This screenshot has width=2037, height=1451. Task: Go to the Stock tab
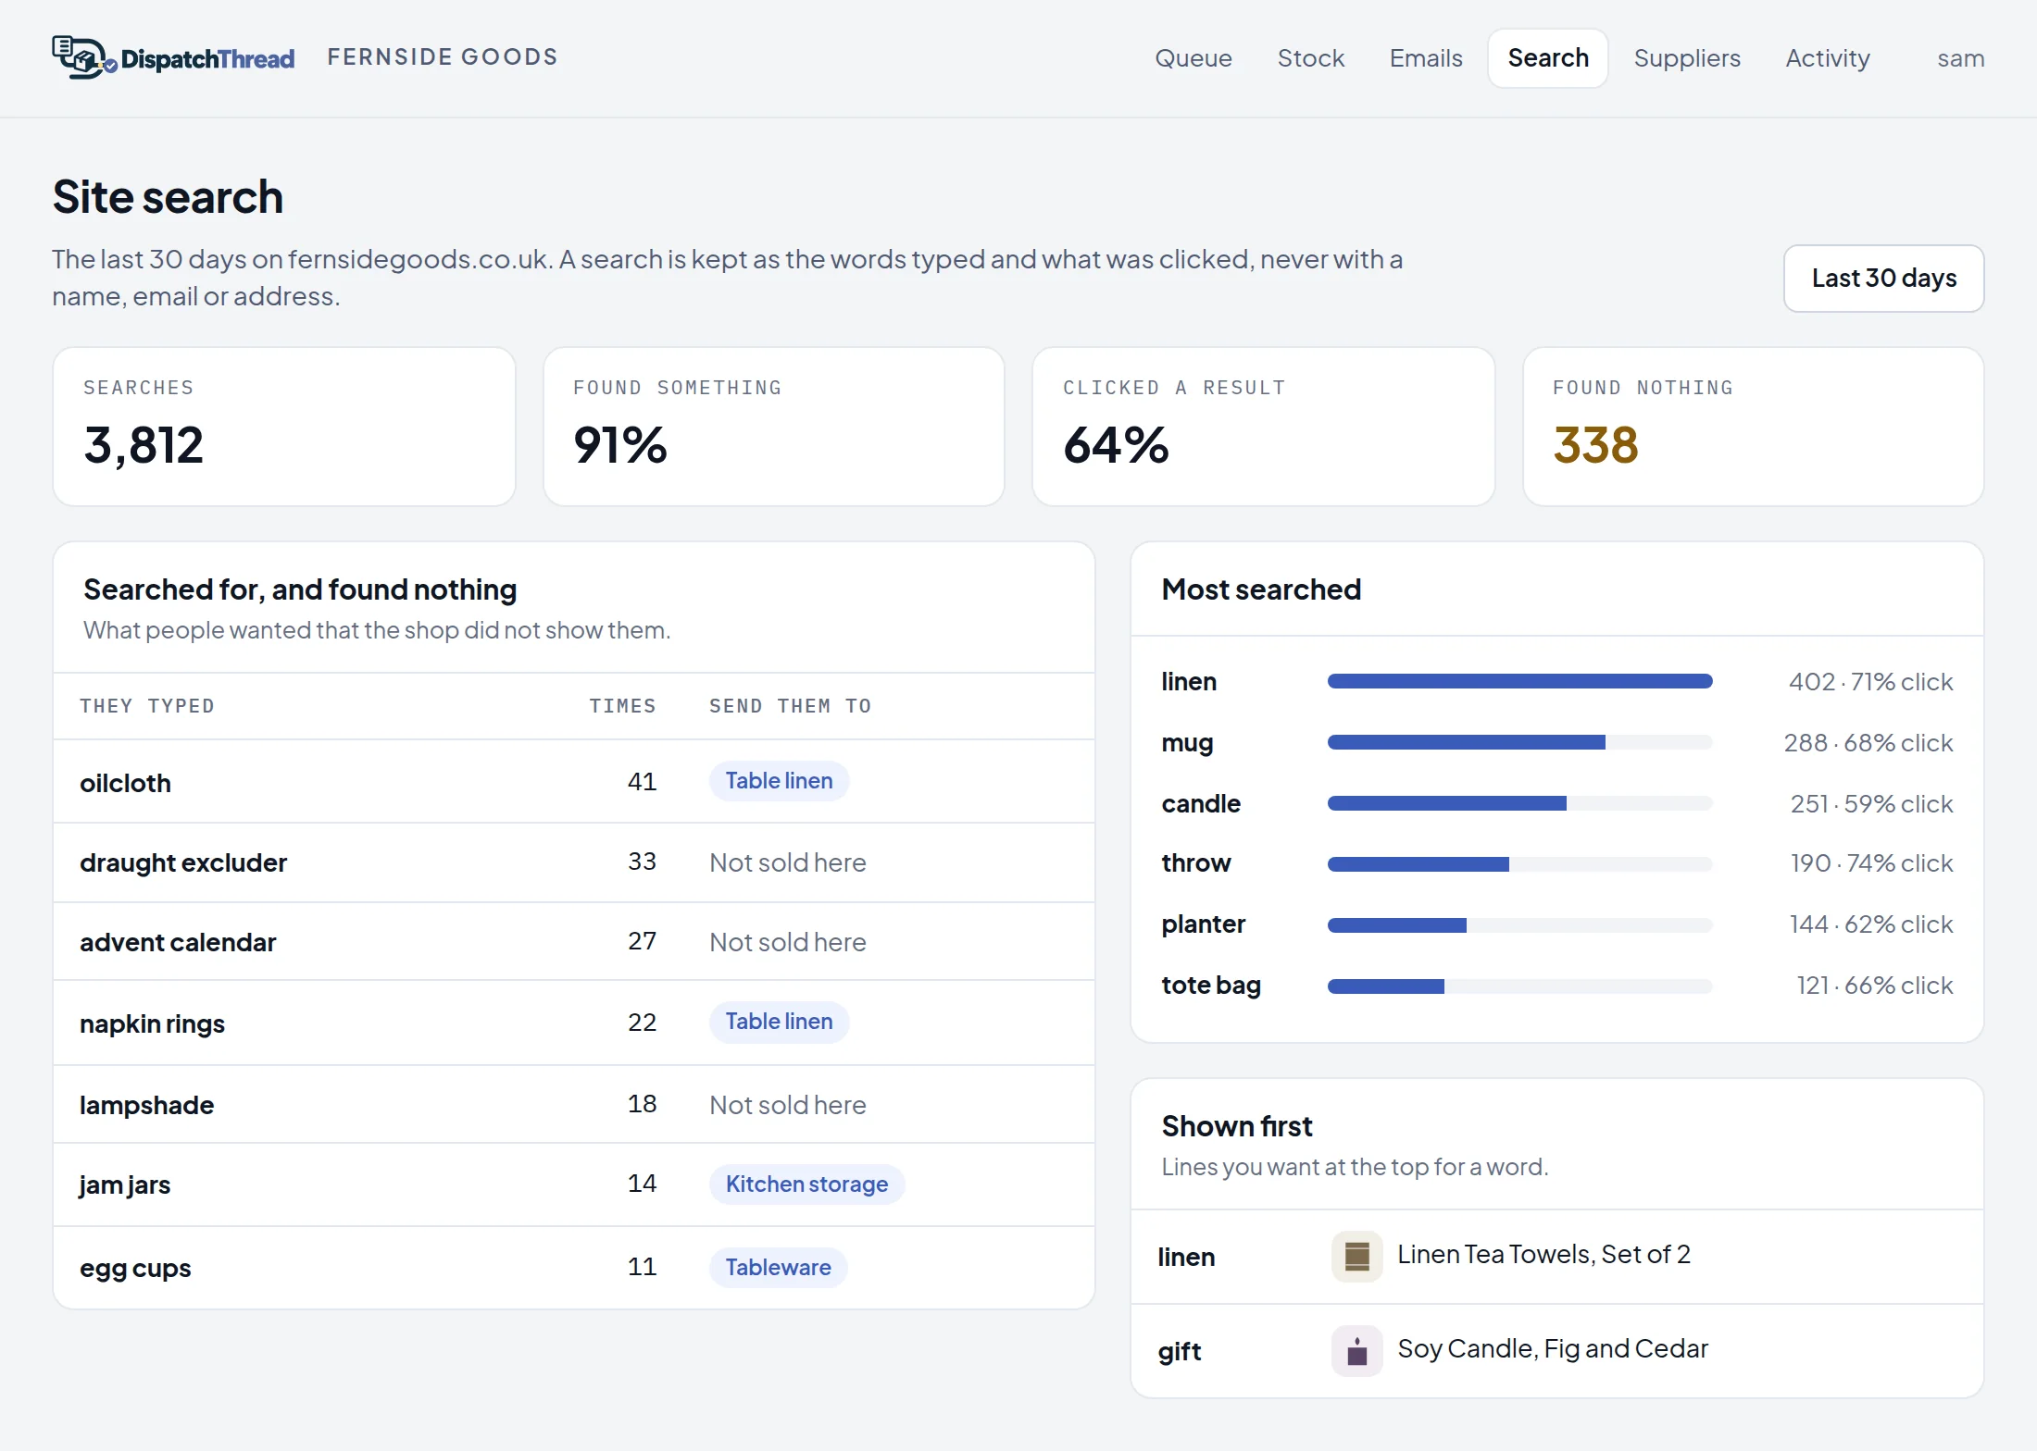[x=1310, y=58]
